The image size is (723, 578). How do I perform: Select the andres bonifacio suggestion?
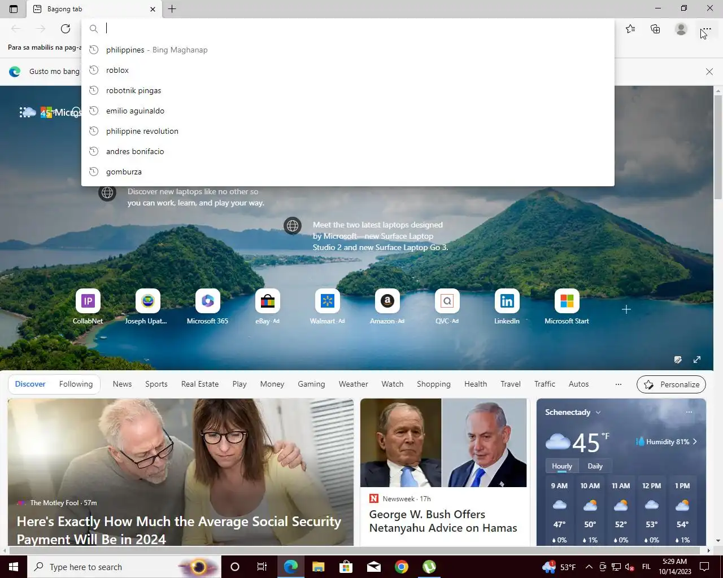[x=348, y=151]
